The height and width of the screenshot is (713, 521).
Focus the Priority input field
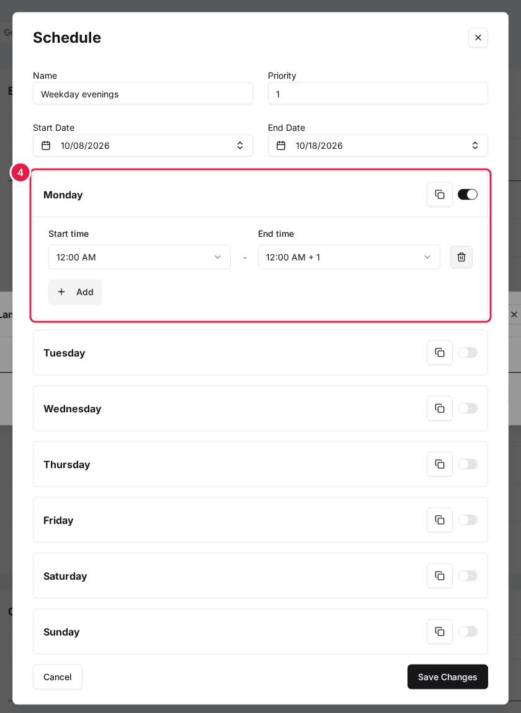click(x=378, y=94)
